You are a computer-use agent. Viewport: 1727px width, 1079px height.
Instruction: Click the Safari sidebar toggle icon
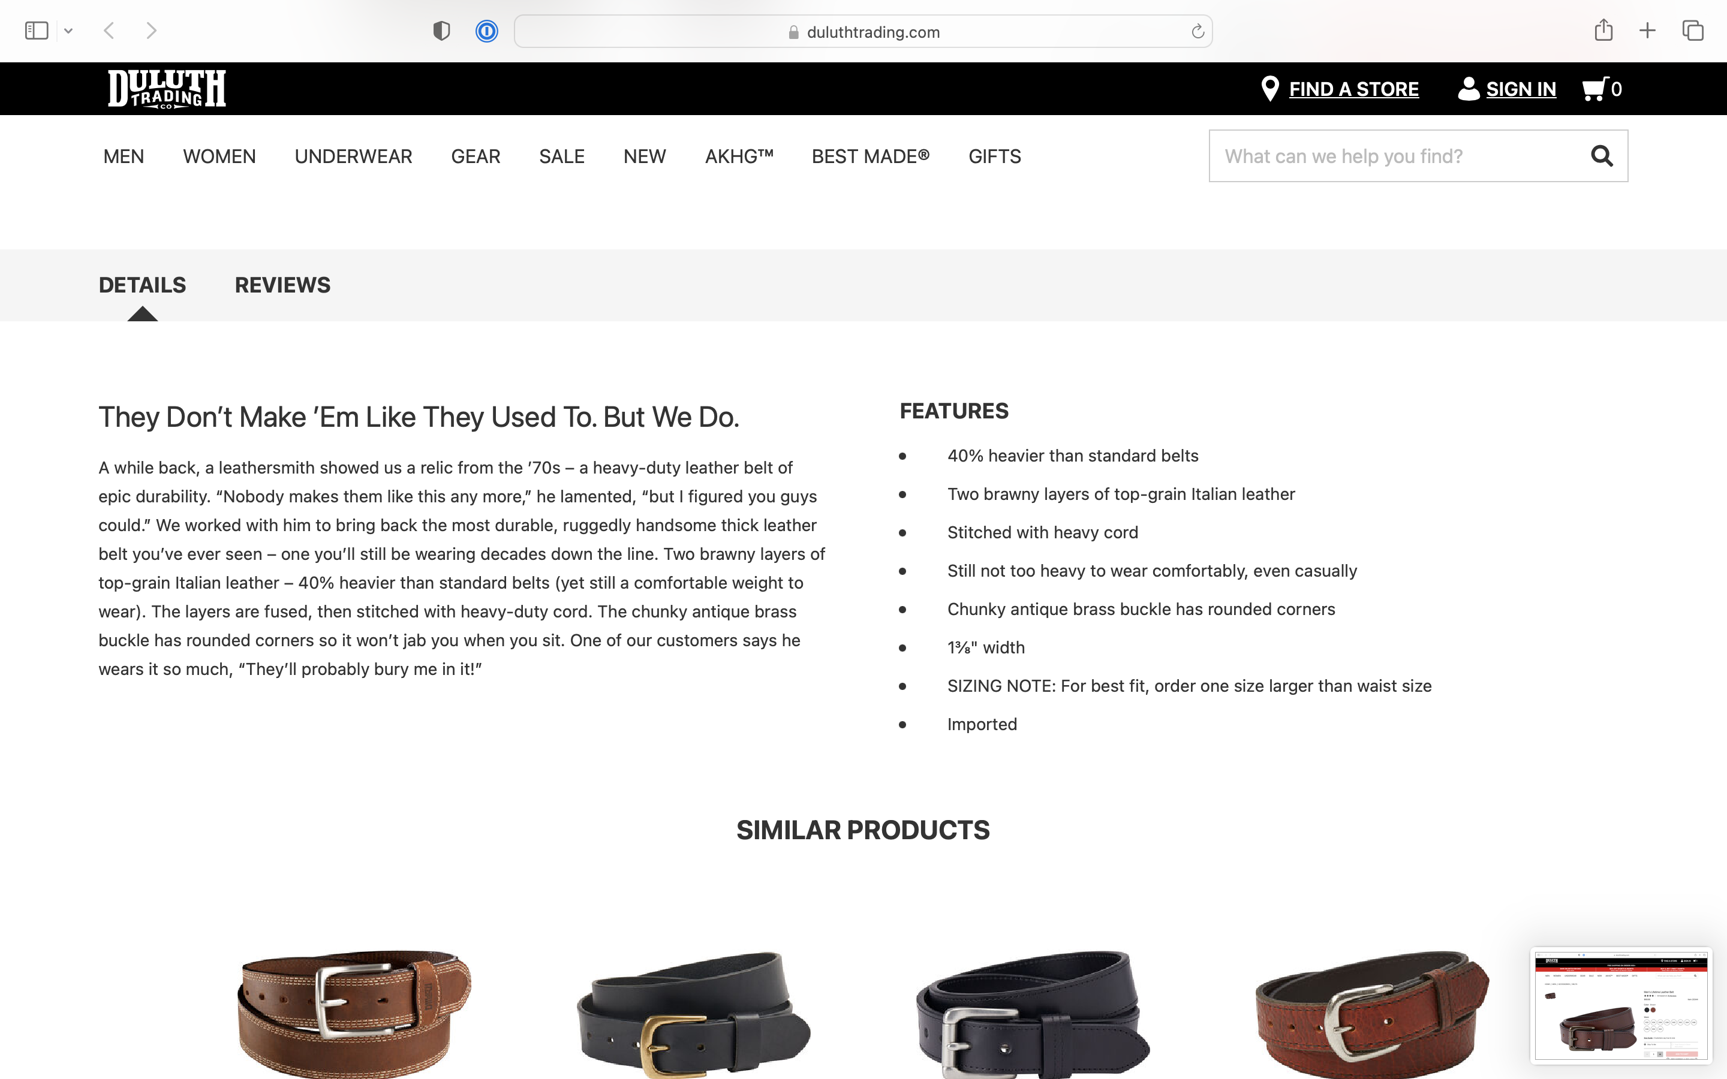point(37,31)
